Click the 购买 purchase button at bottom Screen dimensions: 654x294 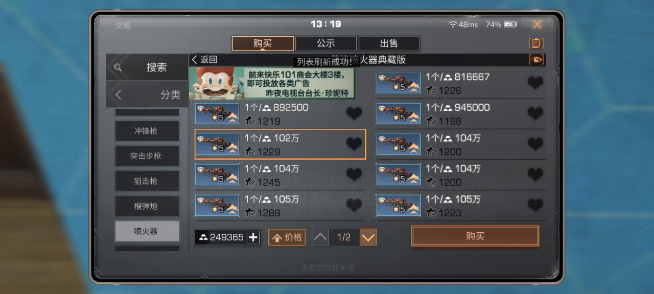tap(475, 236)
